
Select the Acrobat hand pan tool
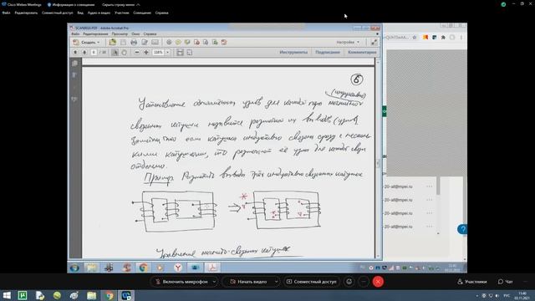pyautogui.click(x=125, y=52)
